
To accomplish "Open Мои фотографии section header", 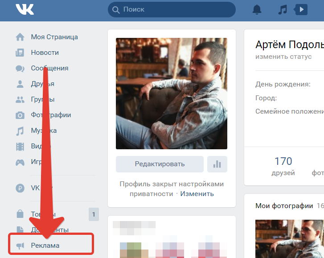I will [284, 206].
